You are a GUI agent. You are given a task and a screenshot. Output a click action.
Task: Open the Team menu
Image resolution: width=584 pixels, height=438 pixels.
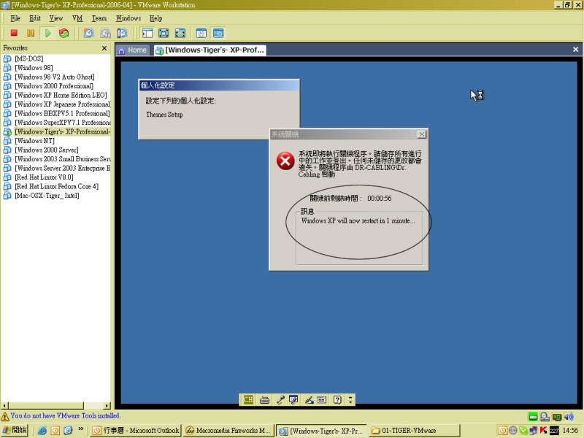99,18
